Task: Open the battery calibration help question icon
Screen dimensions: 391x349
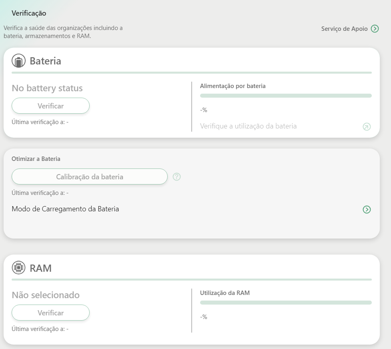Action: 176,177
